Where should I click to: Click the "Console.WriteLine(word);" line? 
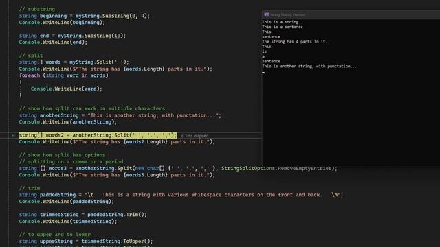click(67, 89)
